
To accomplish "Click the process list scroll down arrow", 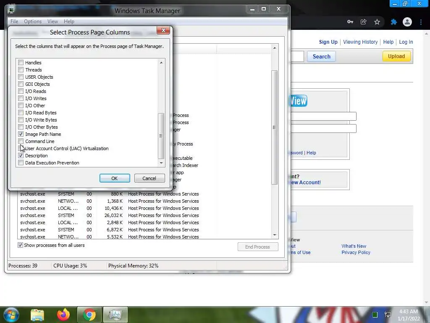I will [275, 235].
